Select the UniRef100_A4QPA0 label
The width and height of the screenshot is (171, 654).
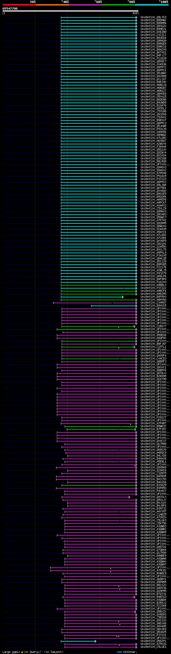[x=153, y=338]
